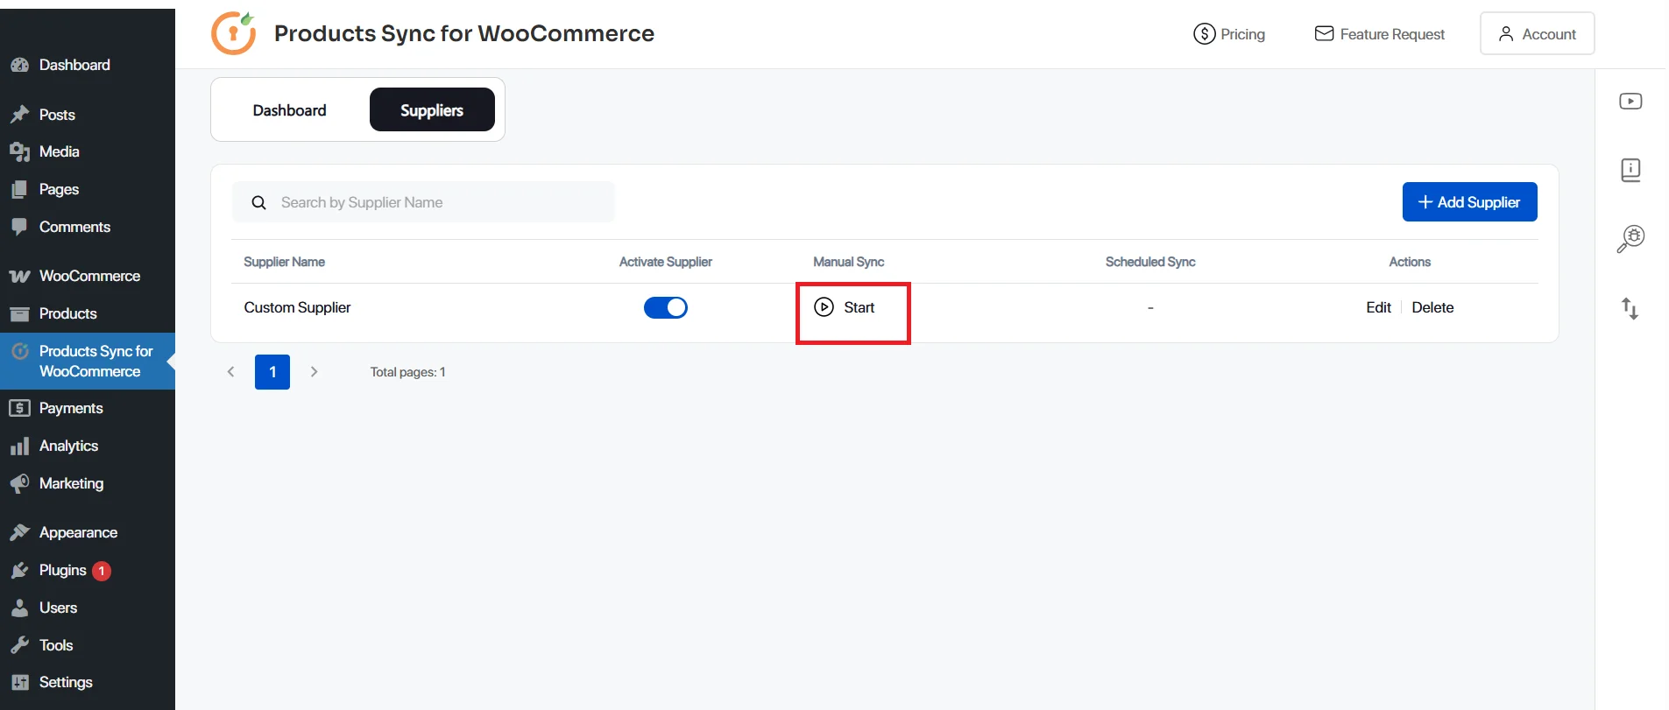Open the video tutorial icon in right panel
Image resolution: width=1669 pixels, height=710 pixels.
tap(1630, 102)
